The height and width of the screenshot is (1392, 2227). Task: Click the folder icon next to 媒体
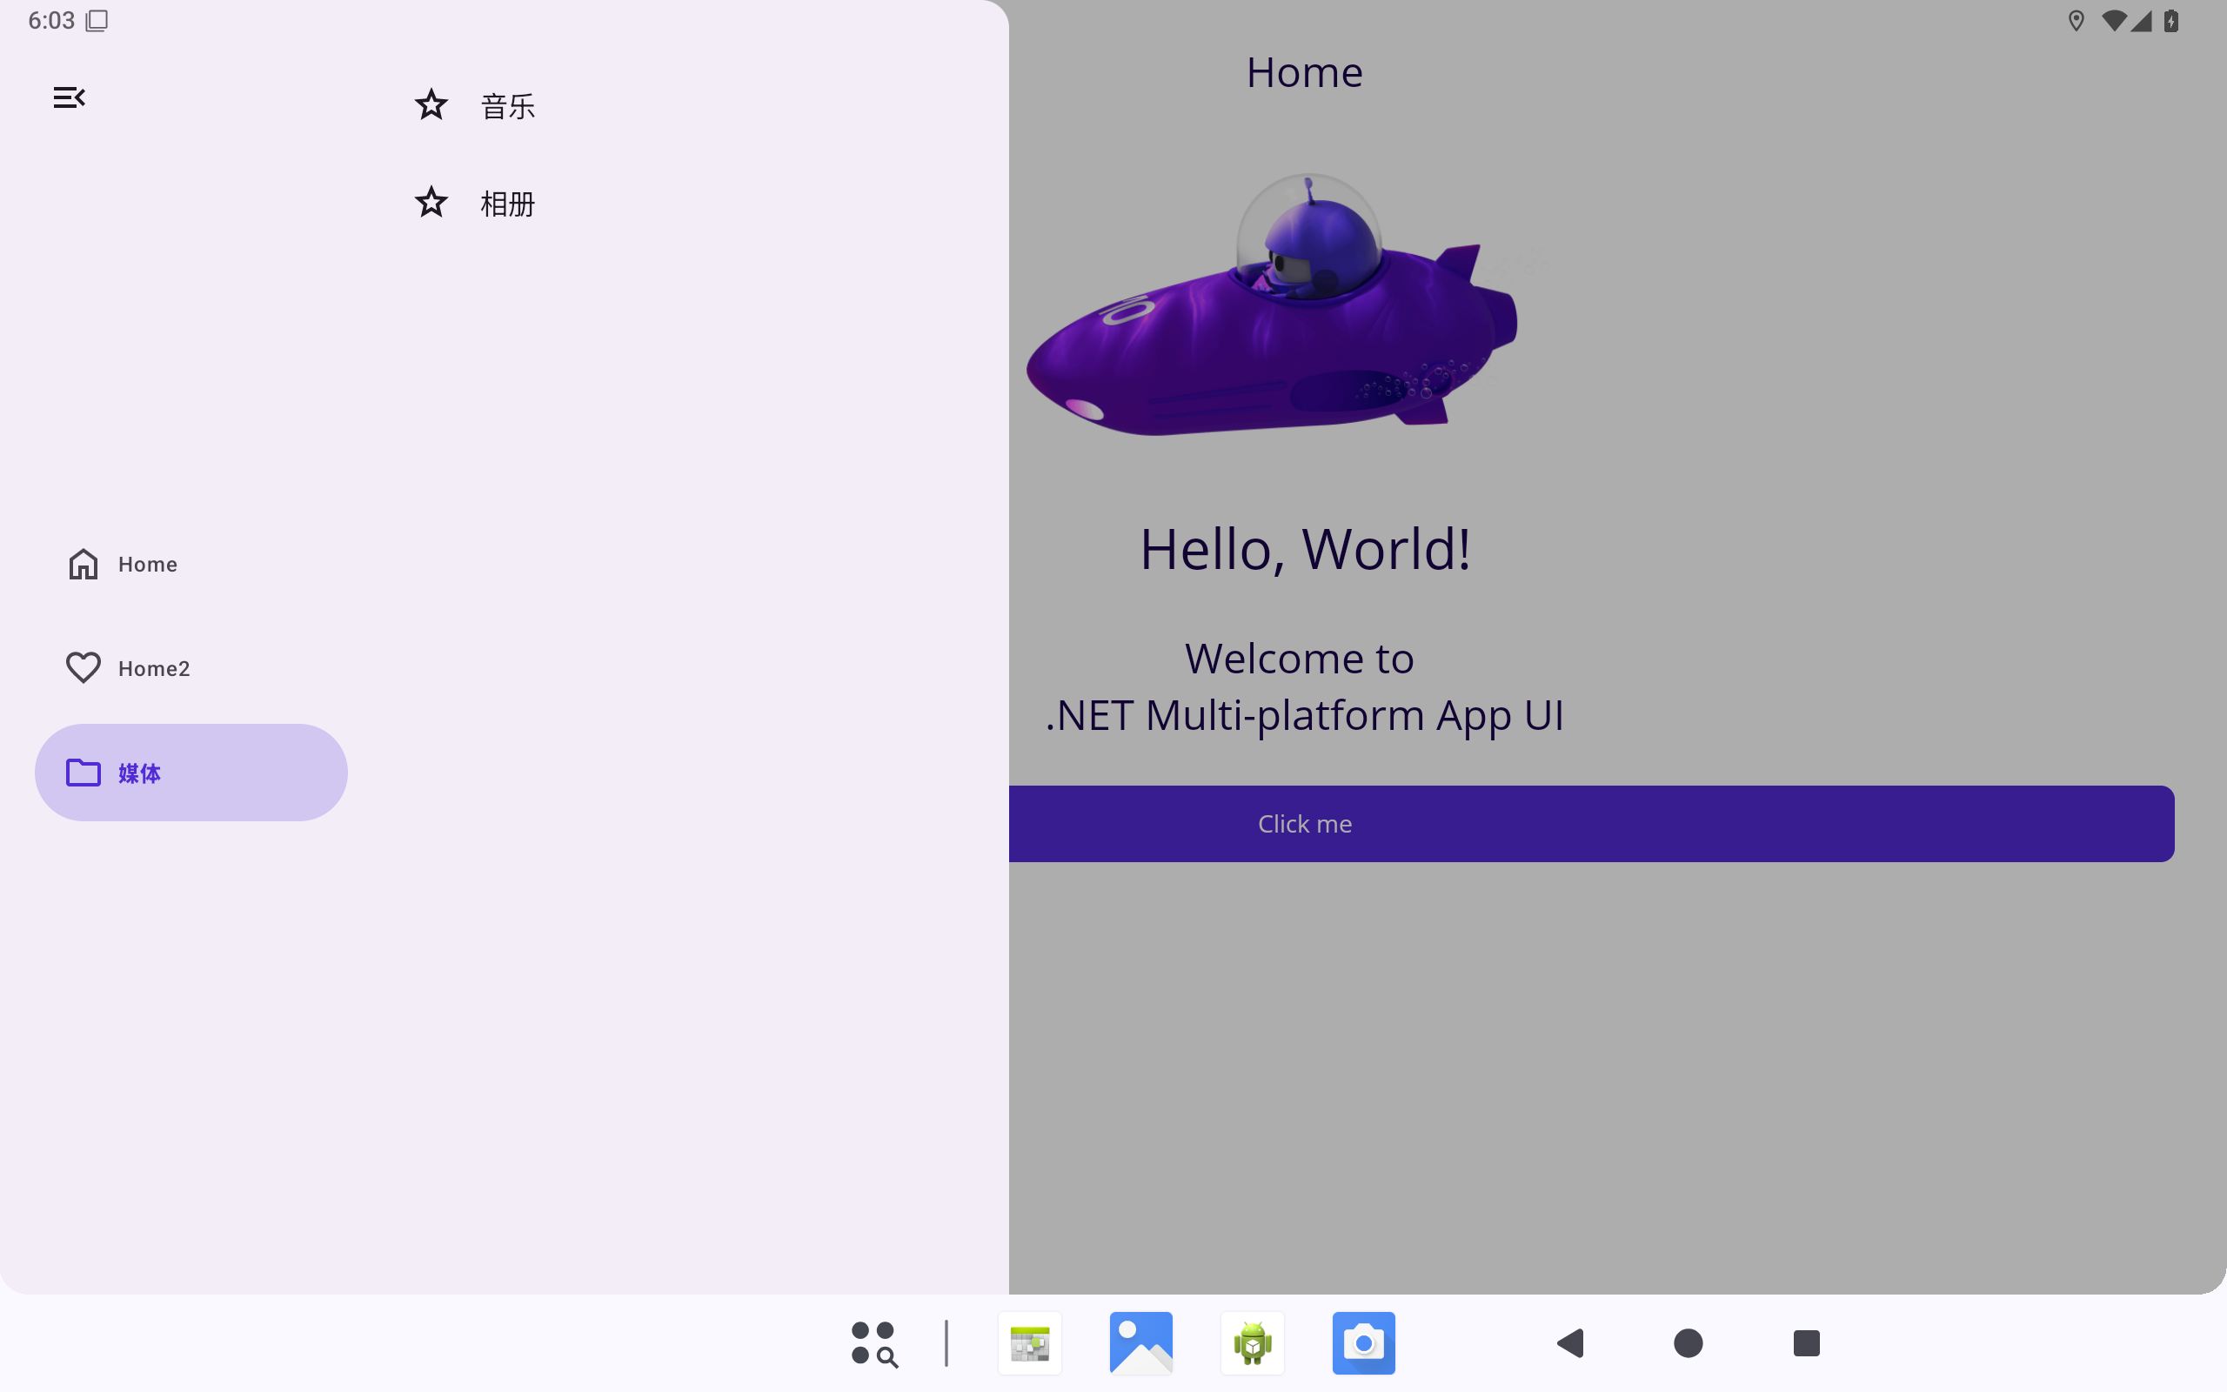(83, 773)
